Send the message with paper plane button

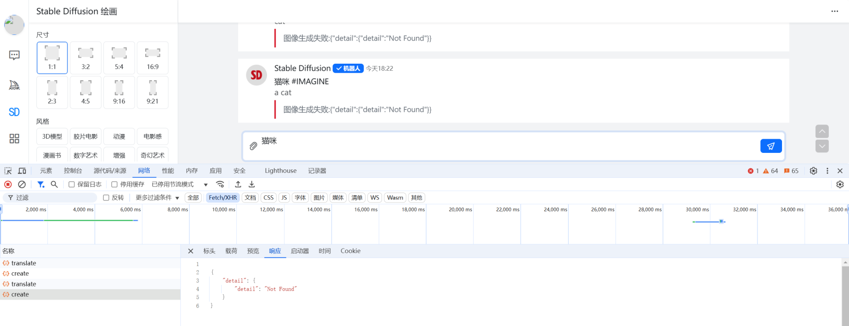(x=771, y=146)
